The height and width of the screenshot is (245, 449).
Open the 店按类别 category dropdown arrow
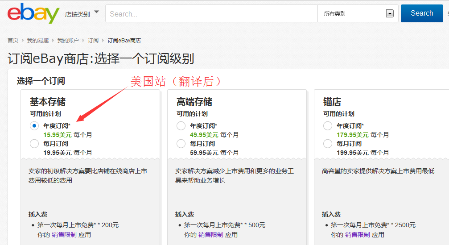click(96, 12)
